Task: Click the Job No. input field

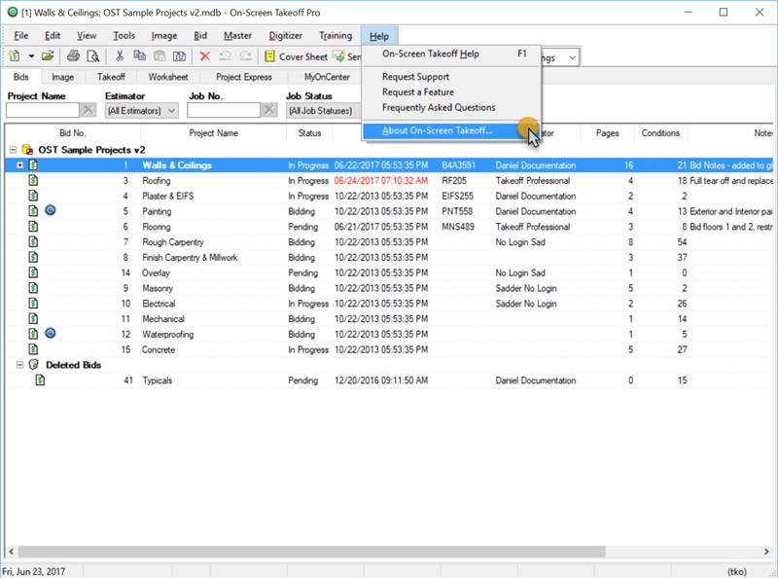Action: pyautogui.click(x=224, y=110)
